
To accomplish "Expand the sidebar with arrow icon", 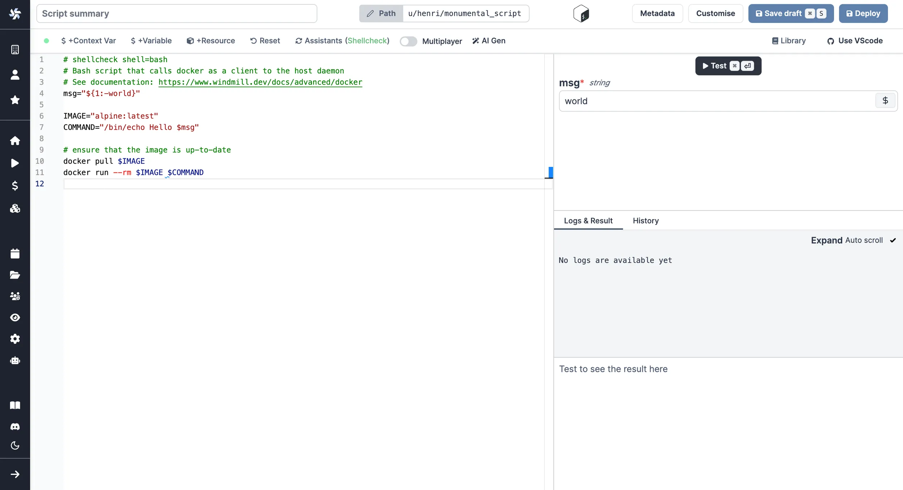I will 15,474.
